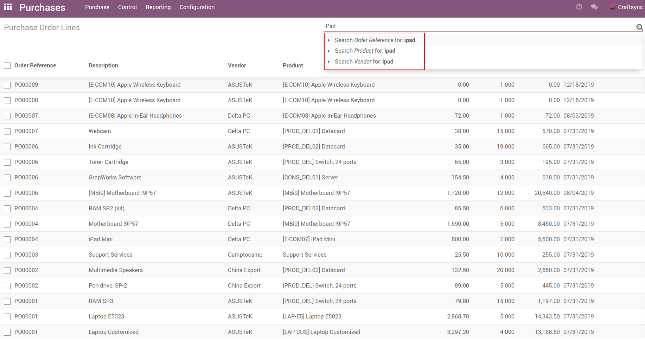Expand Search Product for ipad arrow

(x=329, y=51)
